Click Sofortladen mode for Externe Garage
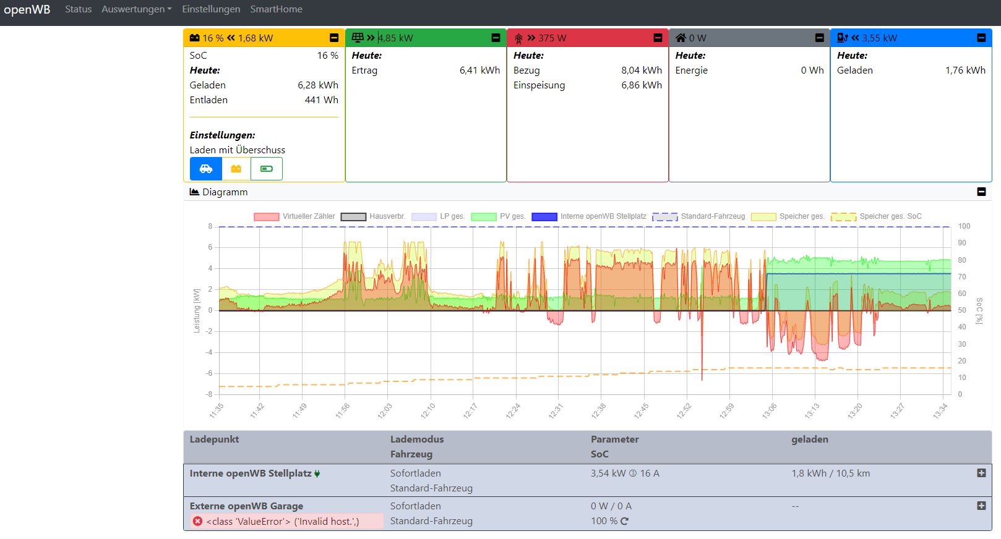The height and width of the screenshot is (539, 1001). coord(416,506)
